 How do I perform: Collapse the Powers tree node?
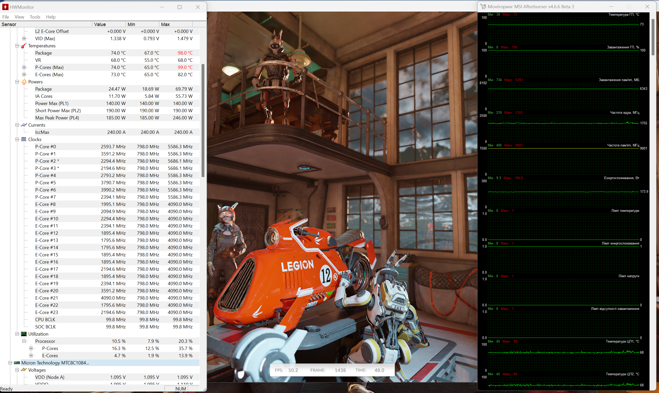(x=17, y=82)
